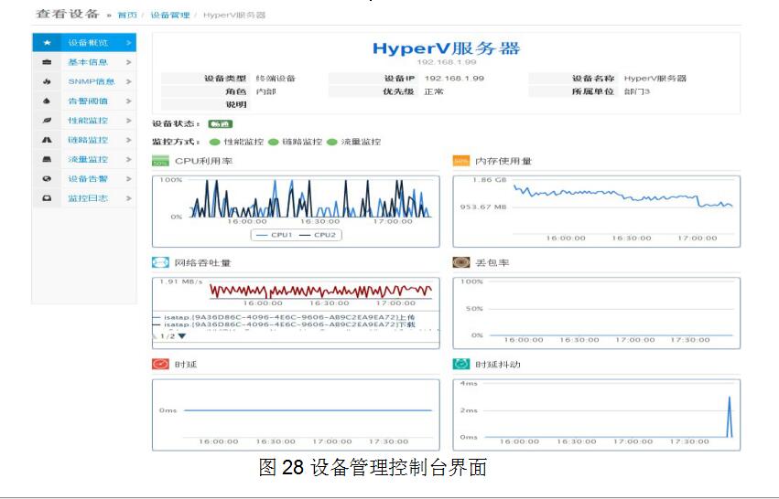Click the star icon beside 设备概览
This screenshot has width=779, height=499.
(47, 43)
